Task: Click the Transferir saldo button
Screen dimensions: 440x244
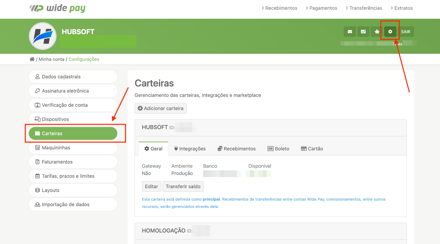Action: (x=183, y=187)
